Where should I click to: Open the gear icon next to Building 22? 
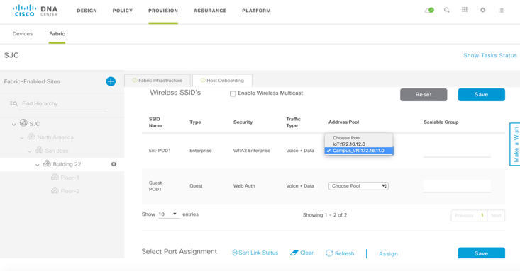114,164
